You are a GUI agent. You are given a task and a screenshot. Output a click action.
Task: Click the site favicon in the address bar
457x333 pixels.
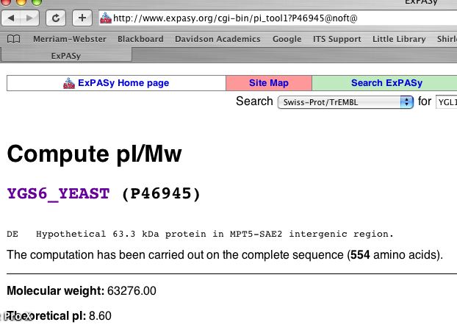[105, 17]
